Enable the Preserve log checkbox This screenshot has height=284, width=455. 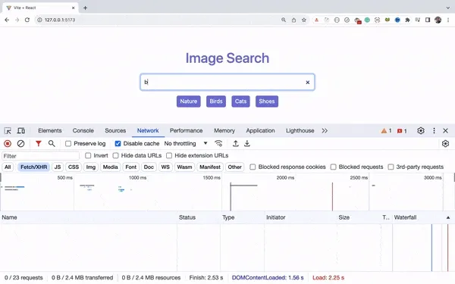coord(68,144)
